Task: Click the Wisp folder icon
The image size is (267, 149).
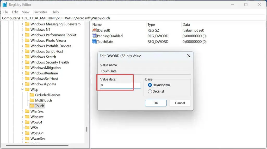Action: coord(27,90)
